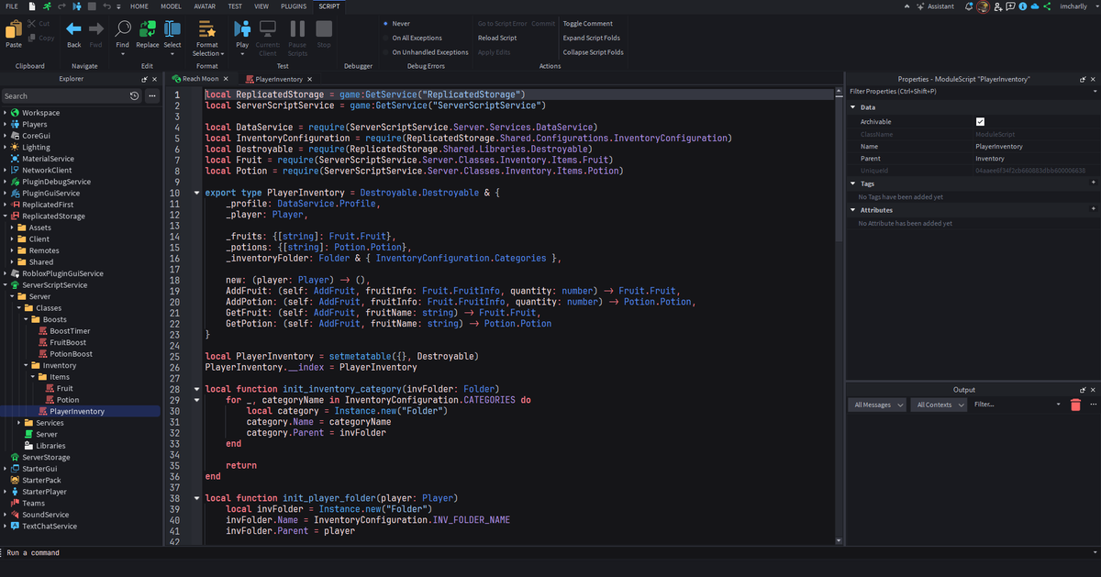The image size is (1101, 577).
Task: Click the blue cloud icon
Action: point(1035,6)
